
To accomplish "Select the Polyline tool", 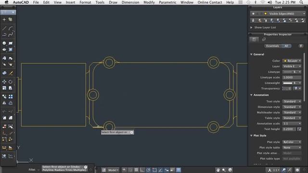I will [4, 35].
